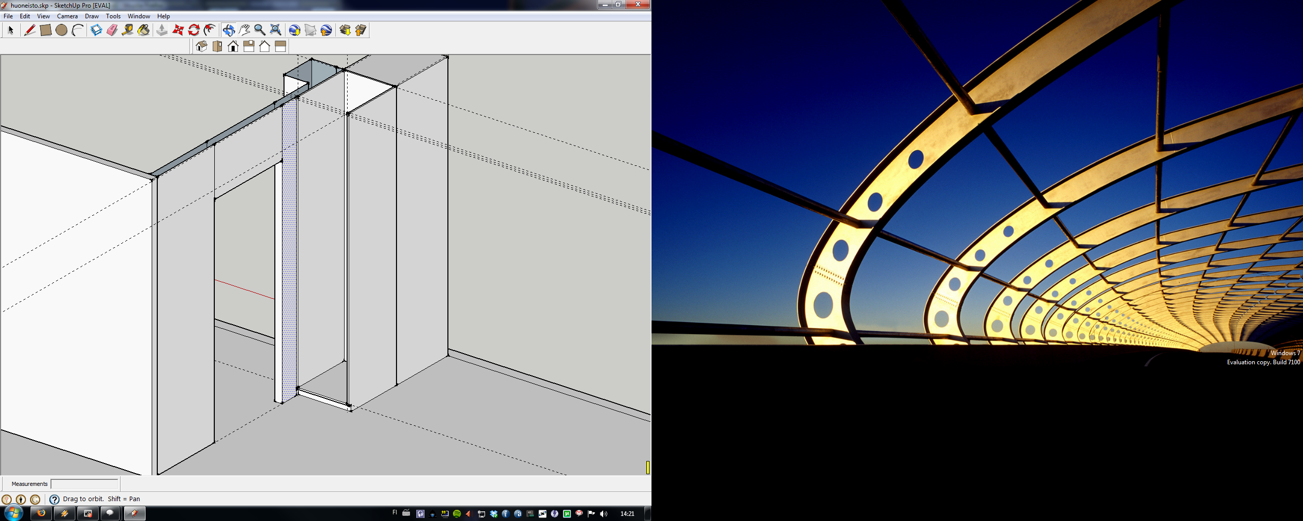This screenshot has width=1303, height=521.
Task: Open the Instructor help question-mark icon
Action: pos(54,500)
